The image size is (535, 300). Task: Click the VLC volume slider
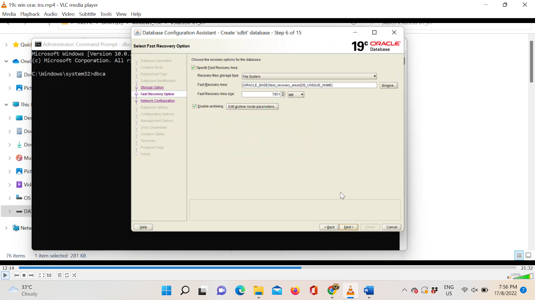point(522,276)
